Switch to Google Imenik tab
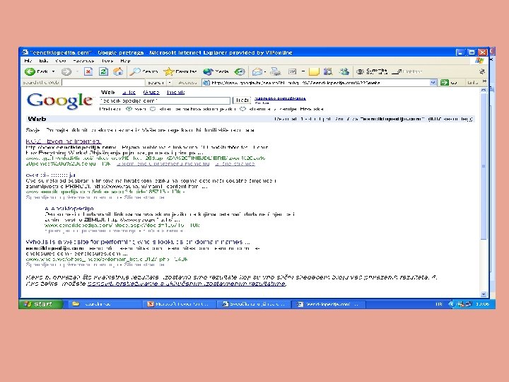509x382 pixels. pyautogui.click(x=175, y=92)
